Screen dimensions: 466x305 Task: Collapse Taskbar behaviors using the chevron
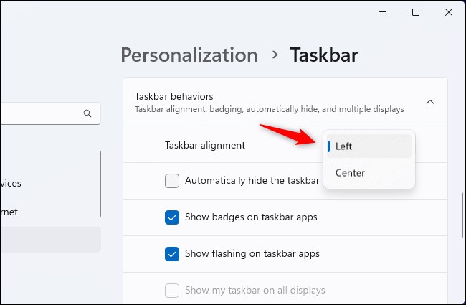click(x=430, y=102)
